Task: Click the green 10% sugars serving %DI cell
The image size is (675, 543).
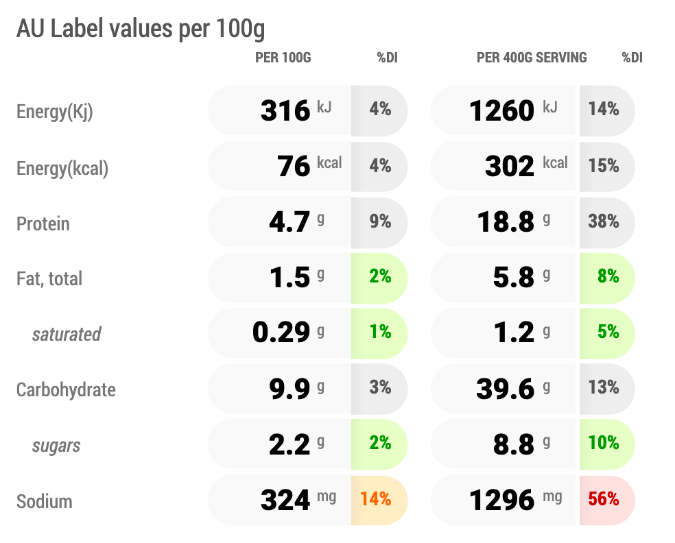Action: pyautogui.click(x=604, y=443)
